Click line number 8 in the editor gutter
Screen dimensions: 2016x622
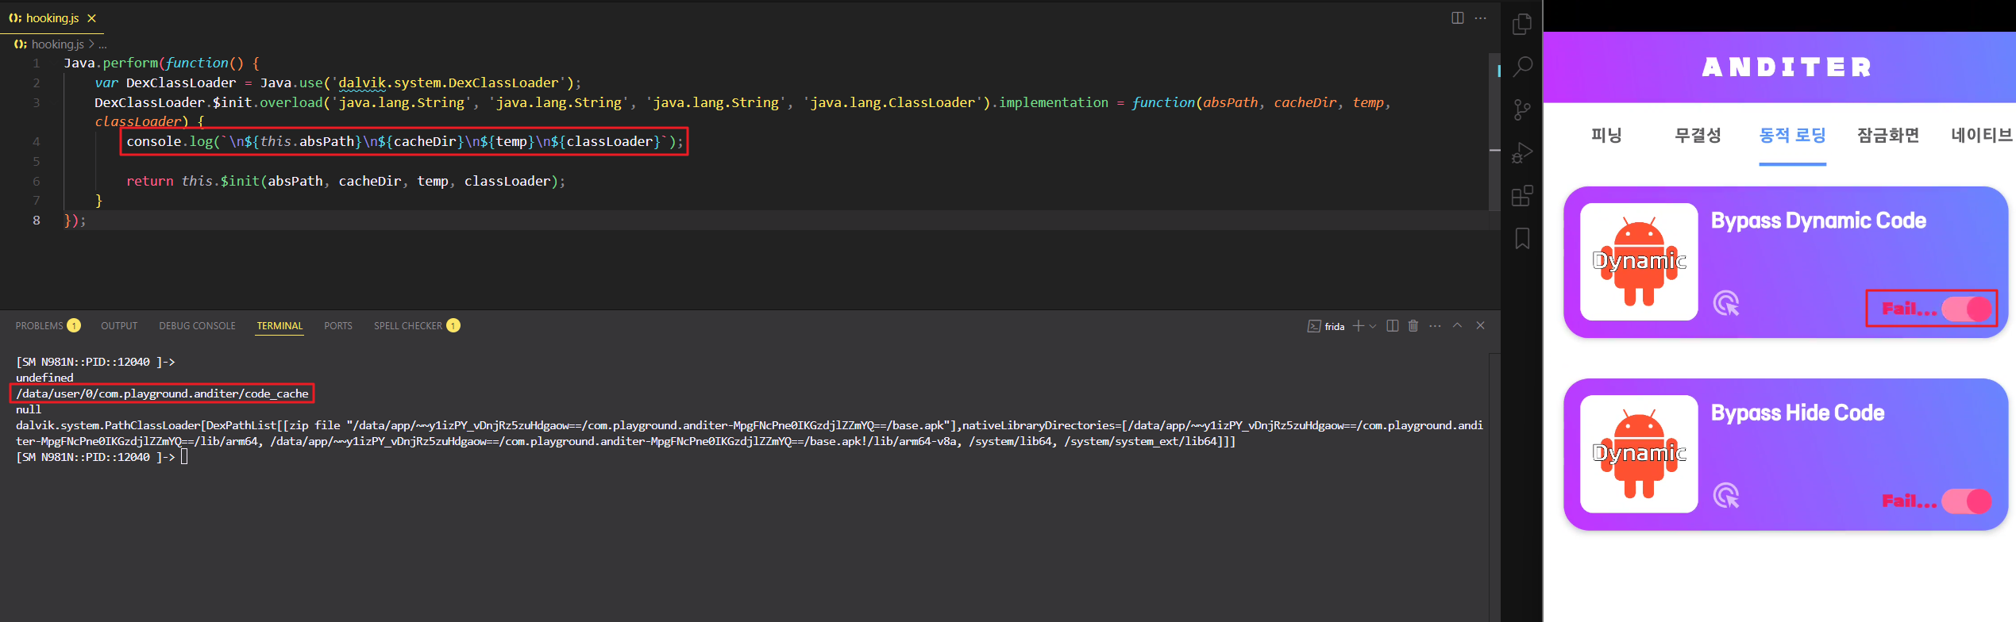pyautogui.click(x=37, y=221)
